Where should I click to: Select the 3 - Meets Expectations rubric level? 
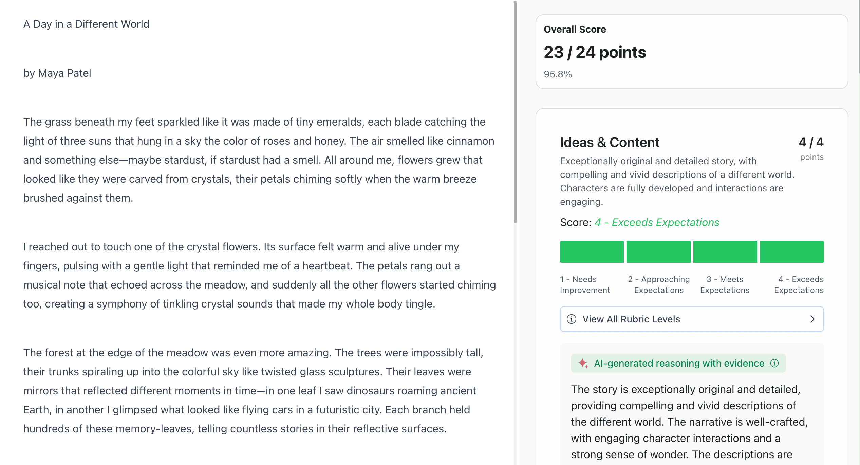click(725, 252)
